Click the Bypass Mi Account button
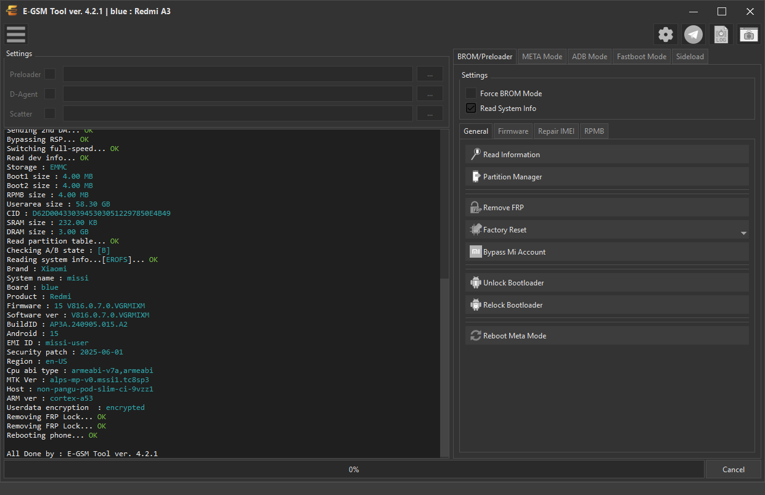Screen dimensions: 765x495 click(607, 252)
